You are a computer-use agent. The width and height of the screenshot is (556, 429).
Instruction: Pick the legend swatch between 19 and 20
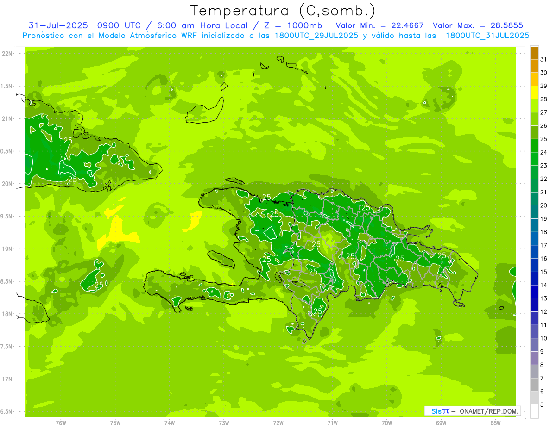[x=534, y=212]
